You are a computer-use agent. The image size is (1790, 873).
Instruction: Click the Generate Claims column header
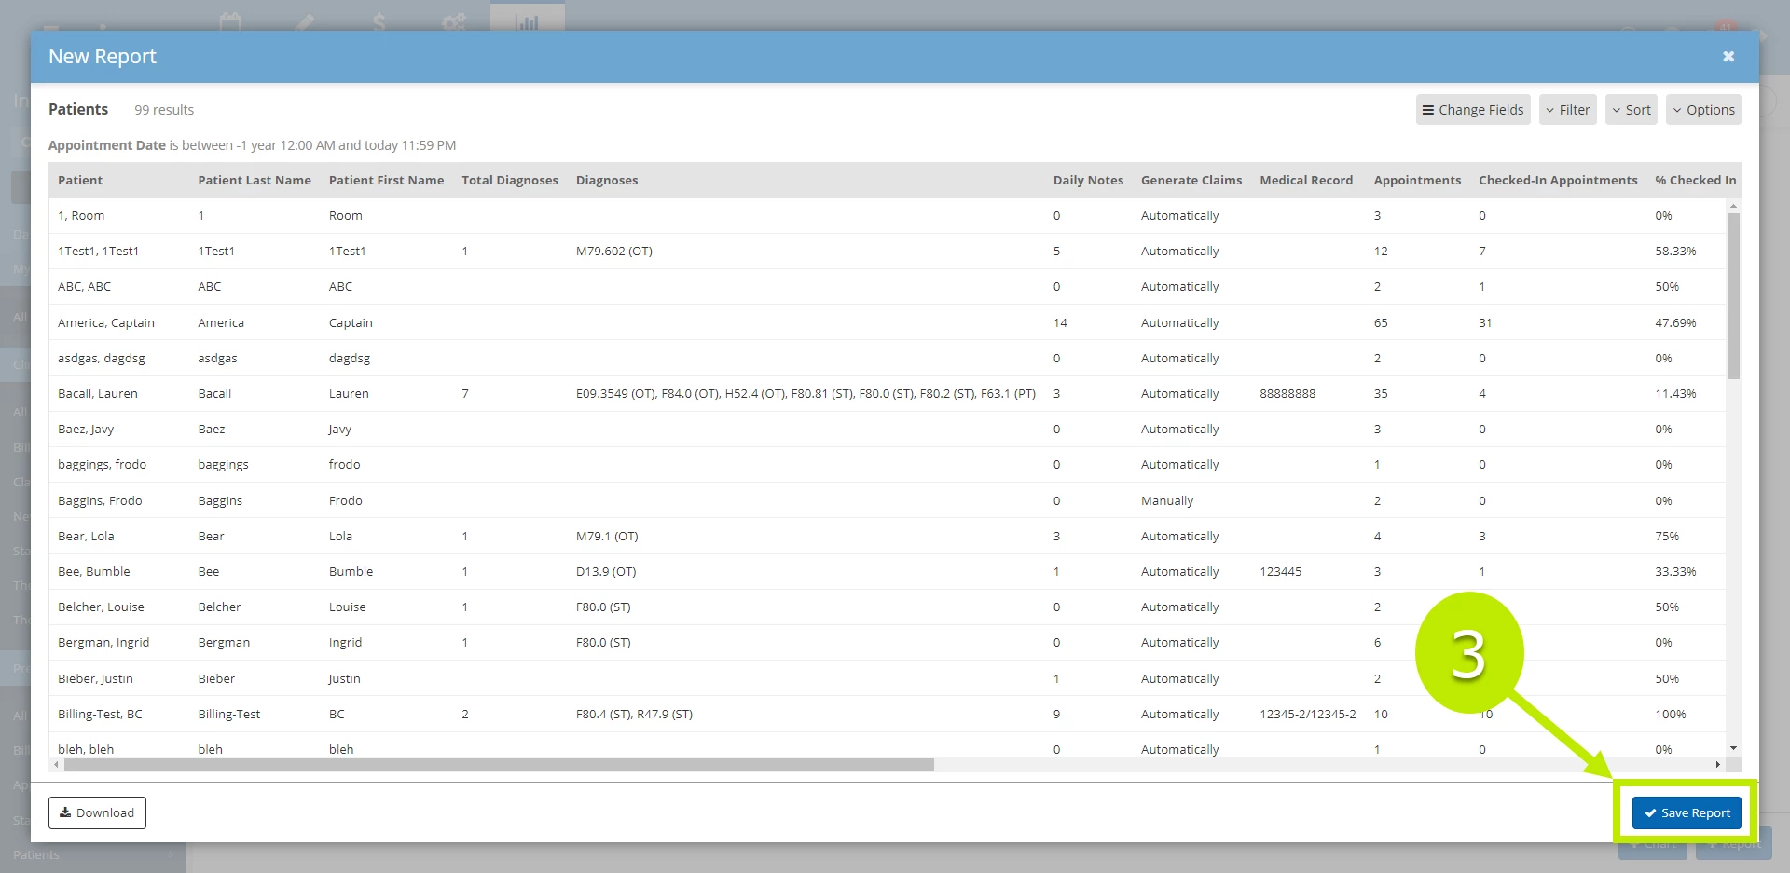point(1191,181)
